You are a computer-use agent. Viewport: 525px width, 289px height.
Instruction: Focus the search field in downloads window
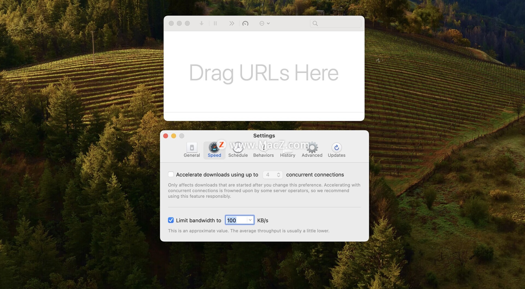[x=336, y=24]
